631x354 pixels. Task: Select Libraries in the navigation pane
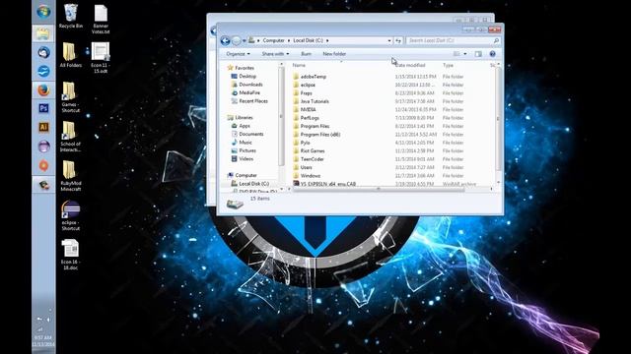[x=244, y=118]
